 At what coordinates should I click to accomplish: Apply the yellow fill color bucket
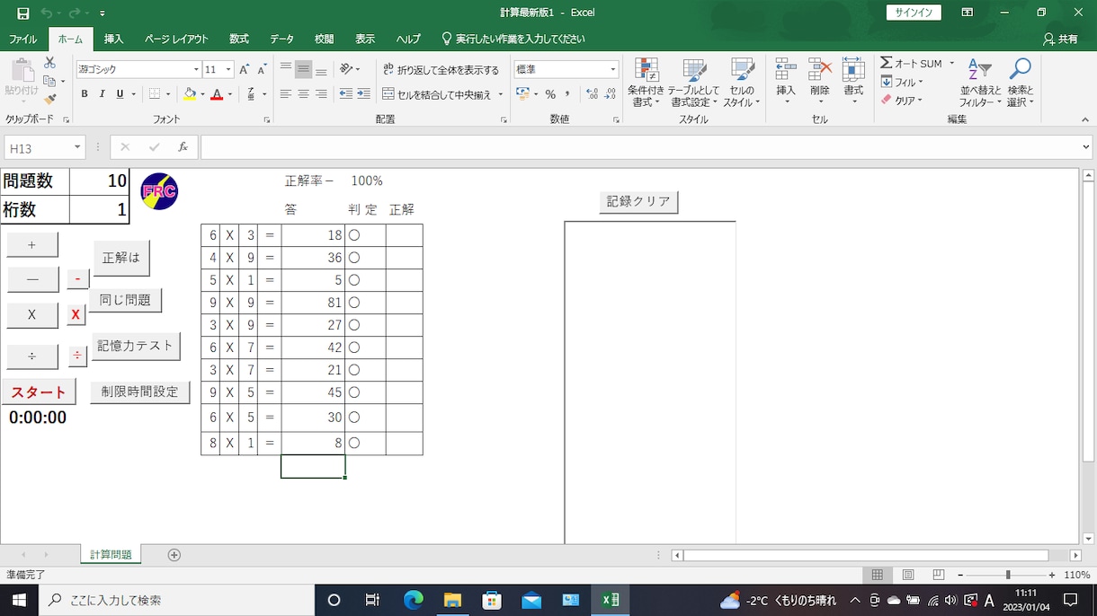click(190, 94)
